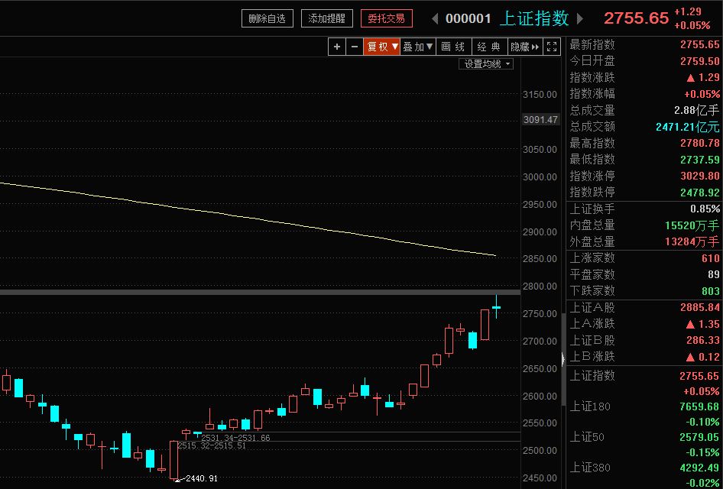The width and height of the screenshot is (723, 489).
Task: Select 上证380 in the index list
Action: 590,468
